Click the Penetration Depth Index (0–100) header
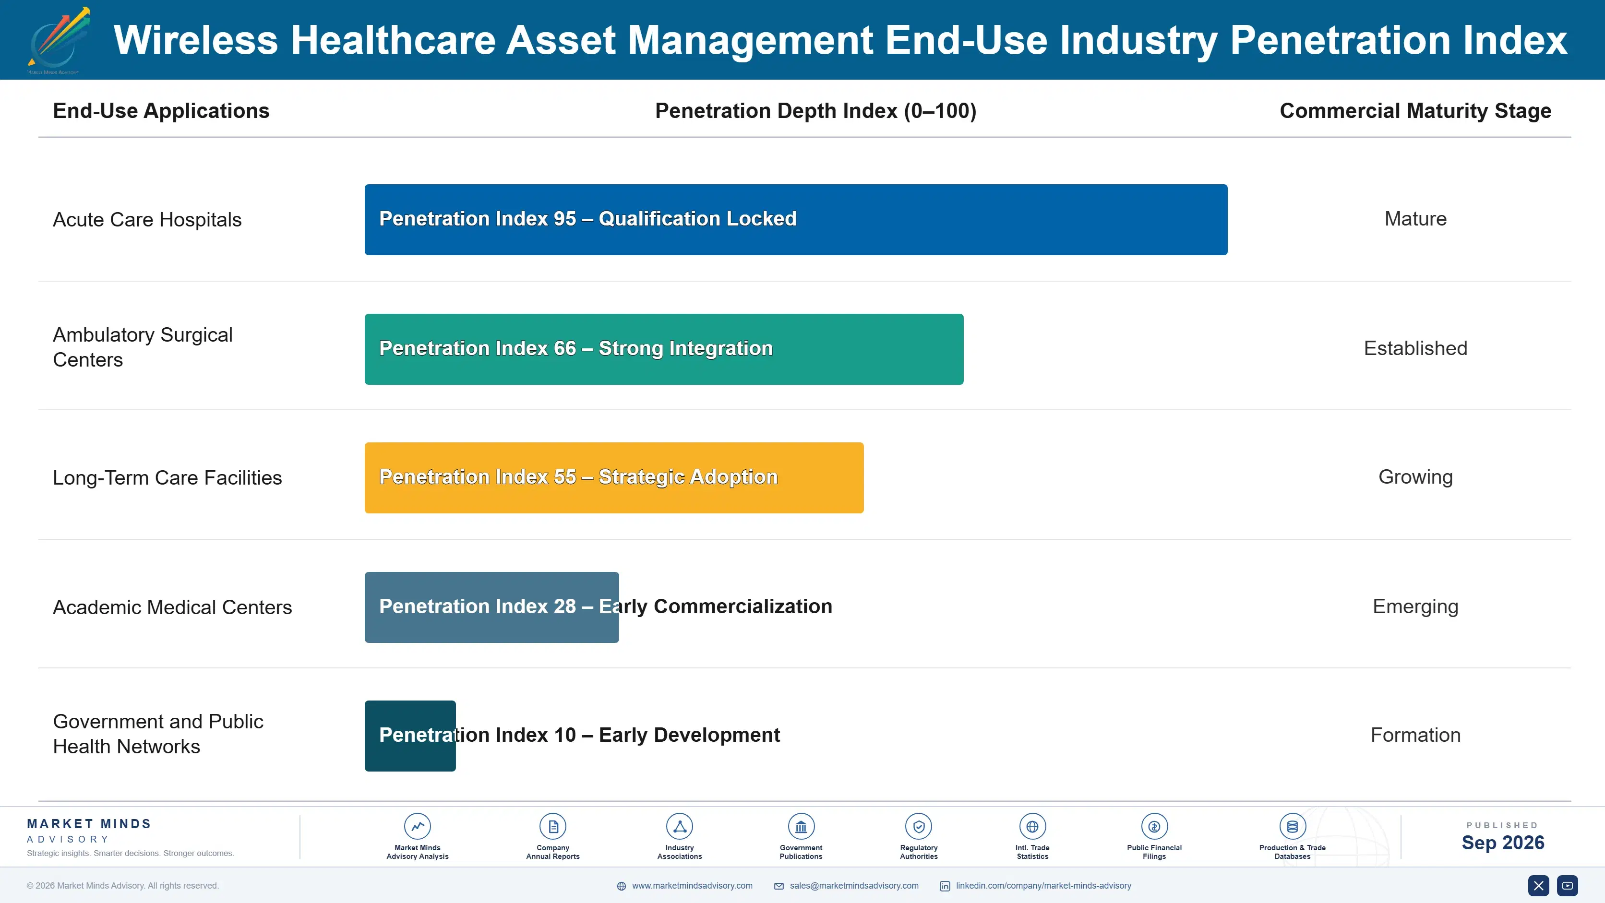Screen dimensions: 1605x903 [815, 111]
